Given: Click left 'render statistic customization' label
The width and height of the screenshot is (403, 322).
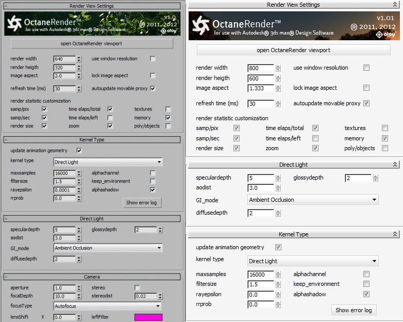Looking at the screenshot, I should pyautogui.click(x=40, y=101).
